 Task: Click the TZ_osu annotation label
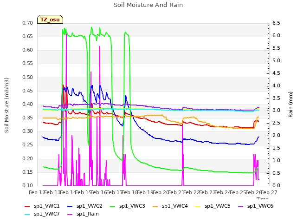[x=50, y=20]
